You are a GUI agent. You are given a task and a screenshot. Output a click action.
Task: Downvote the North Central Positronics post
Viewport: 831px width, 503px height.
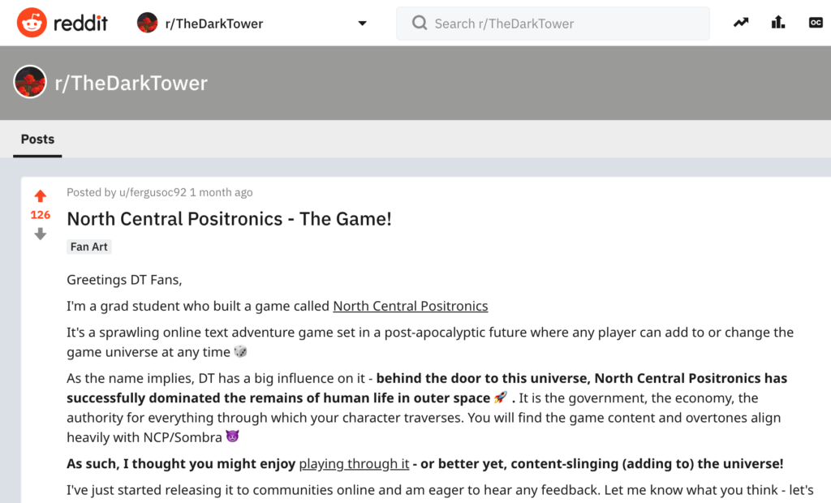(40, 234)
